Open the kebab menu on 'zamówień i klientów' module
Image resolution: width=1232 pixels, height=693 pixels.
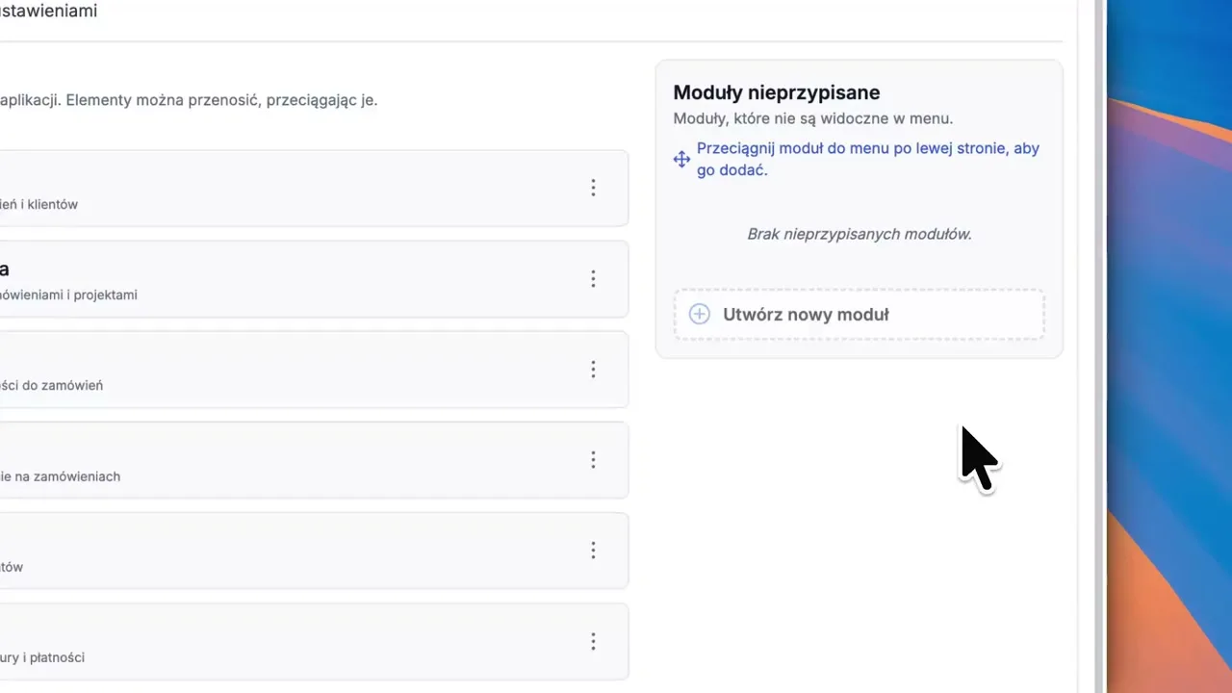pyautogui.click(x=594, y=188)
